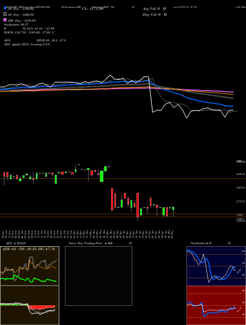Screen dimensions: 246x325
Task: Click the ADX: 65 +DY -DY readout line
Action: click(29, 249)
